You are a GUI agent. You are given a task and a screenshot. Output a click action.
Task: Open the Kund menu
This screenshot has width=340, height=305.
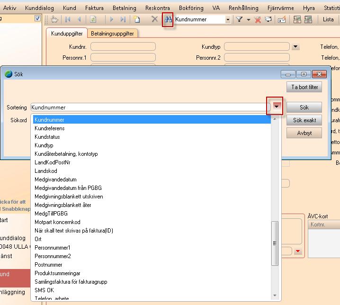point(70,8)
